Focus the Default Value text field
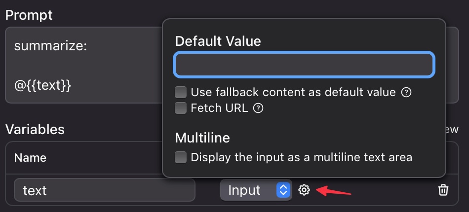This screenshot has width=469, height=212. click(x=304, y=65)
